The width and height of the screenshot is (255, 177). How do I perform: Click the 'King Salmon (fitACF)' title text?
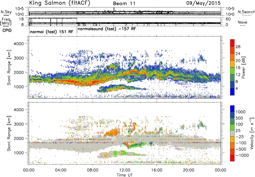click(x=60, y=3)
